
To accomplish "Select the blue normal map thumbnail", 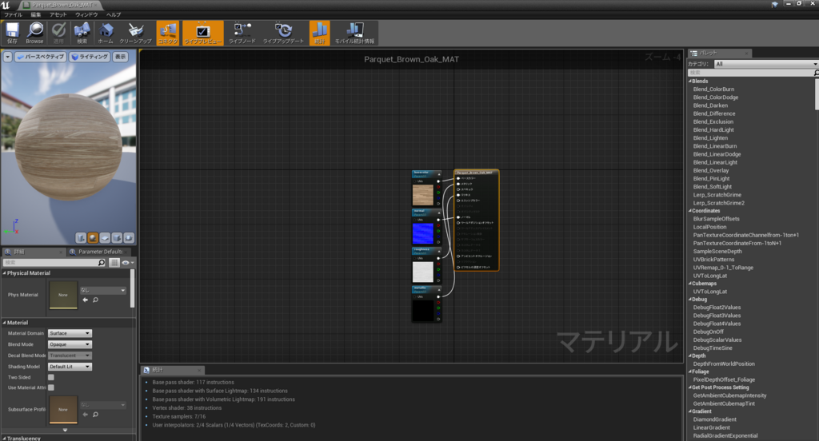I will click(x=423, y=234).
